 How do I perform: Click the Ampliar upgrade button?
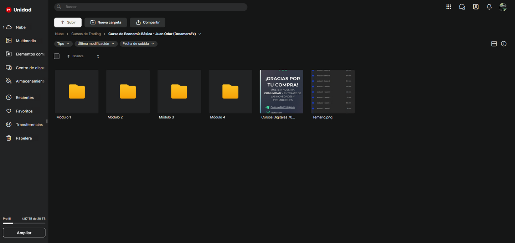pyautogui.click(x=24, y=233)
